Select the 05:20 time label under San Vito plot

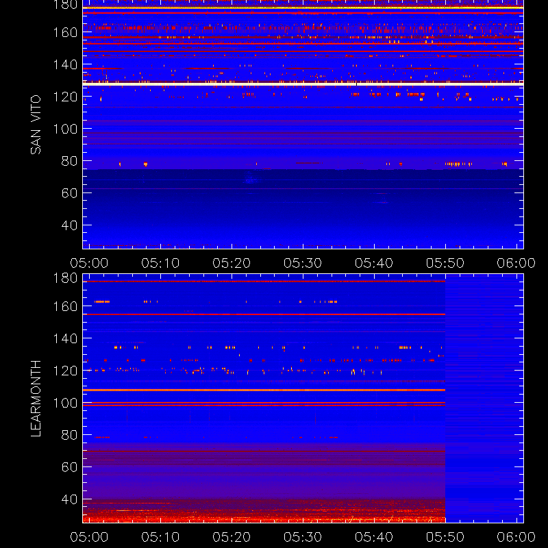232,263
